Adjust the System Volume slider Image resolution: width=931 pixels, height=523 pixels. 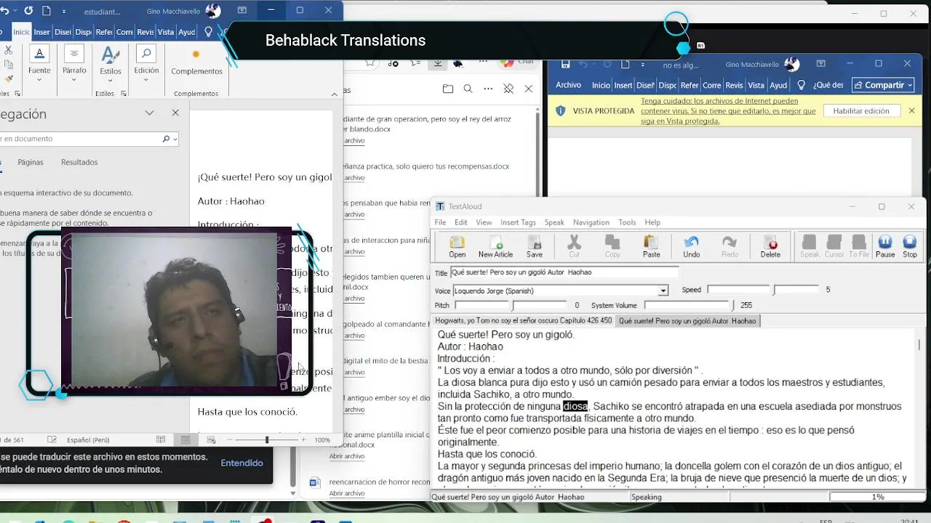(x=689, y=306)
